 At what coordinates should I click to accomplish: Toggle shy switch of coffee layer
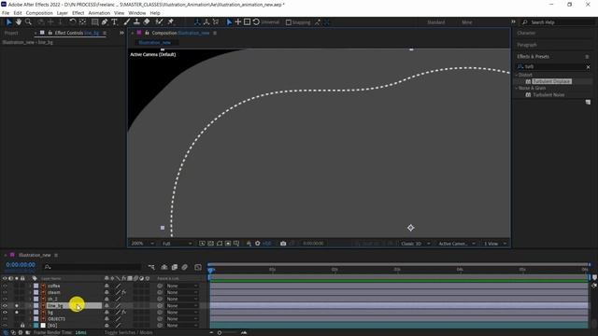pyautogui.click(x=107, y=286)
